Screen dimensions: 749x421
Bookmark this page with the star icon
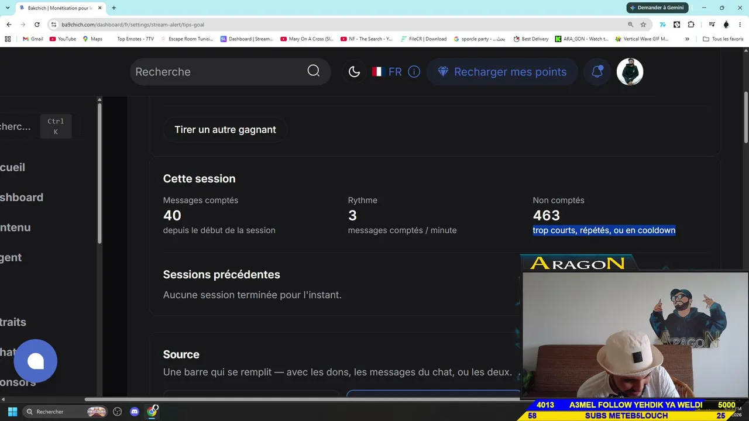(x=643, y=25)
